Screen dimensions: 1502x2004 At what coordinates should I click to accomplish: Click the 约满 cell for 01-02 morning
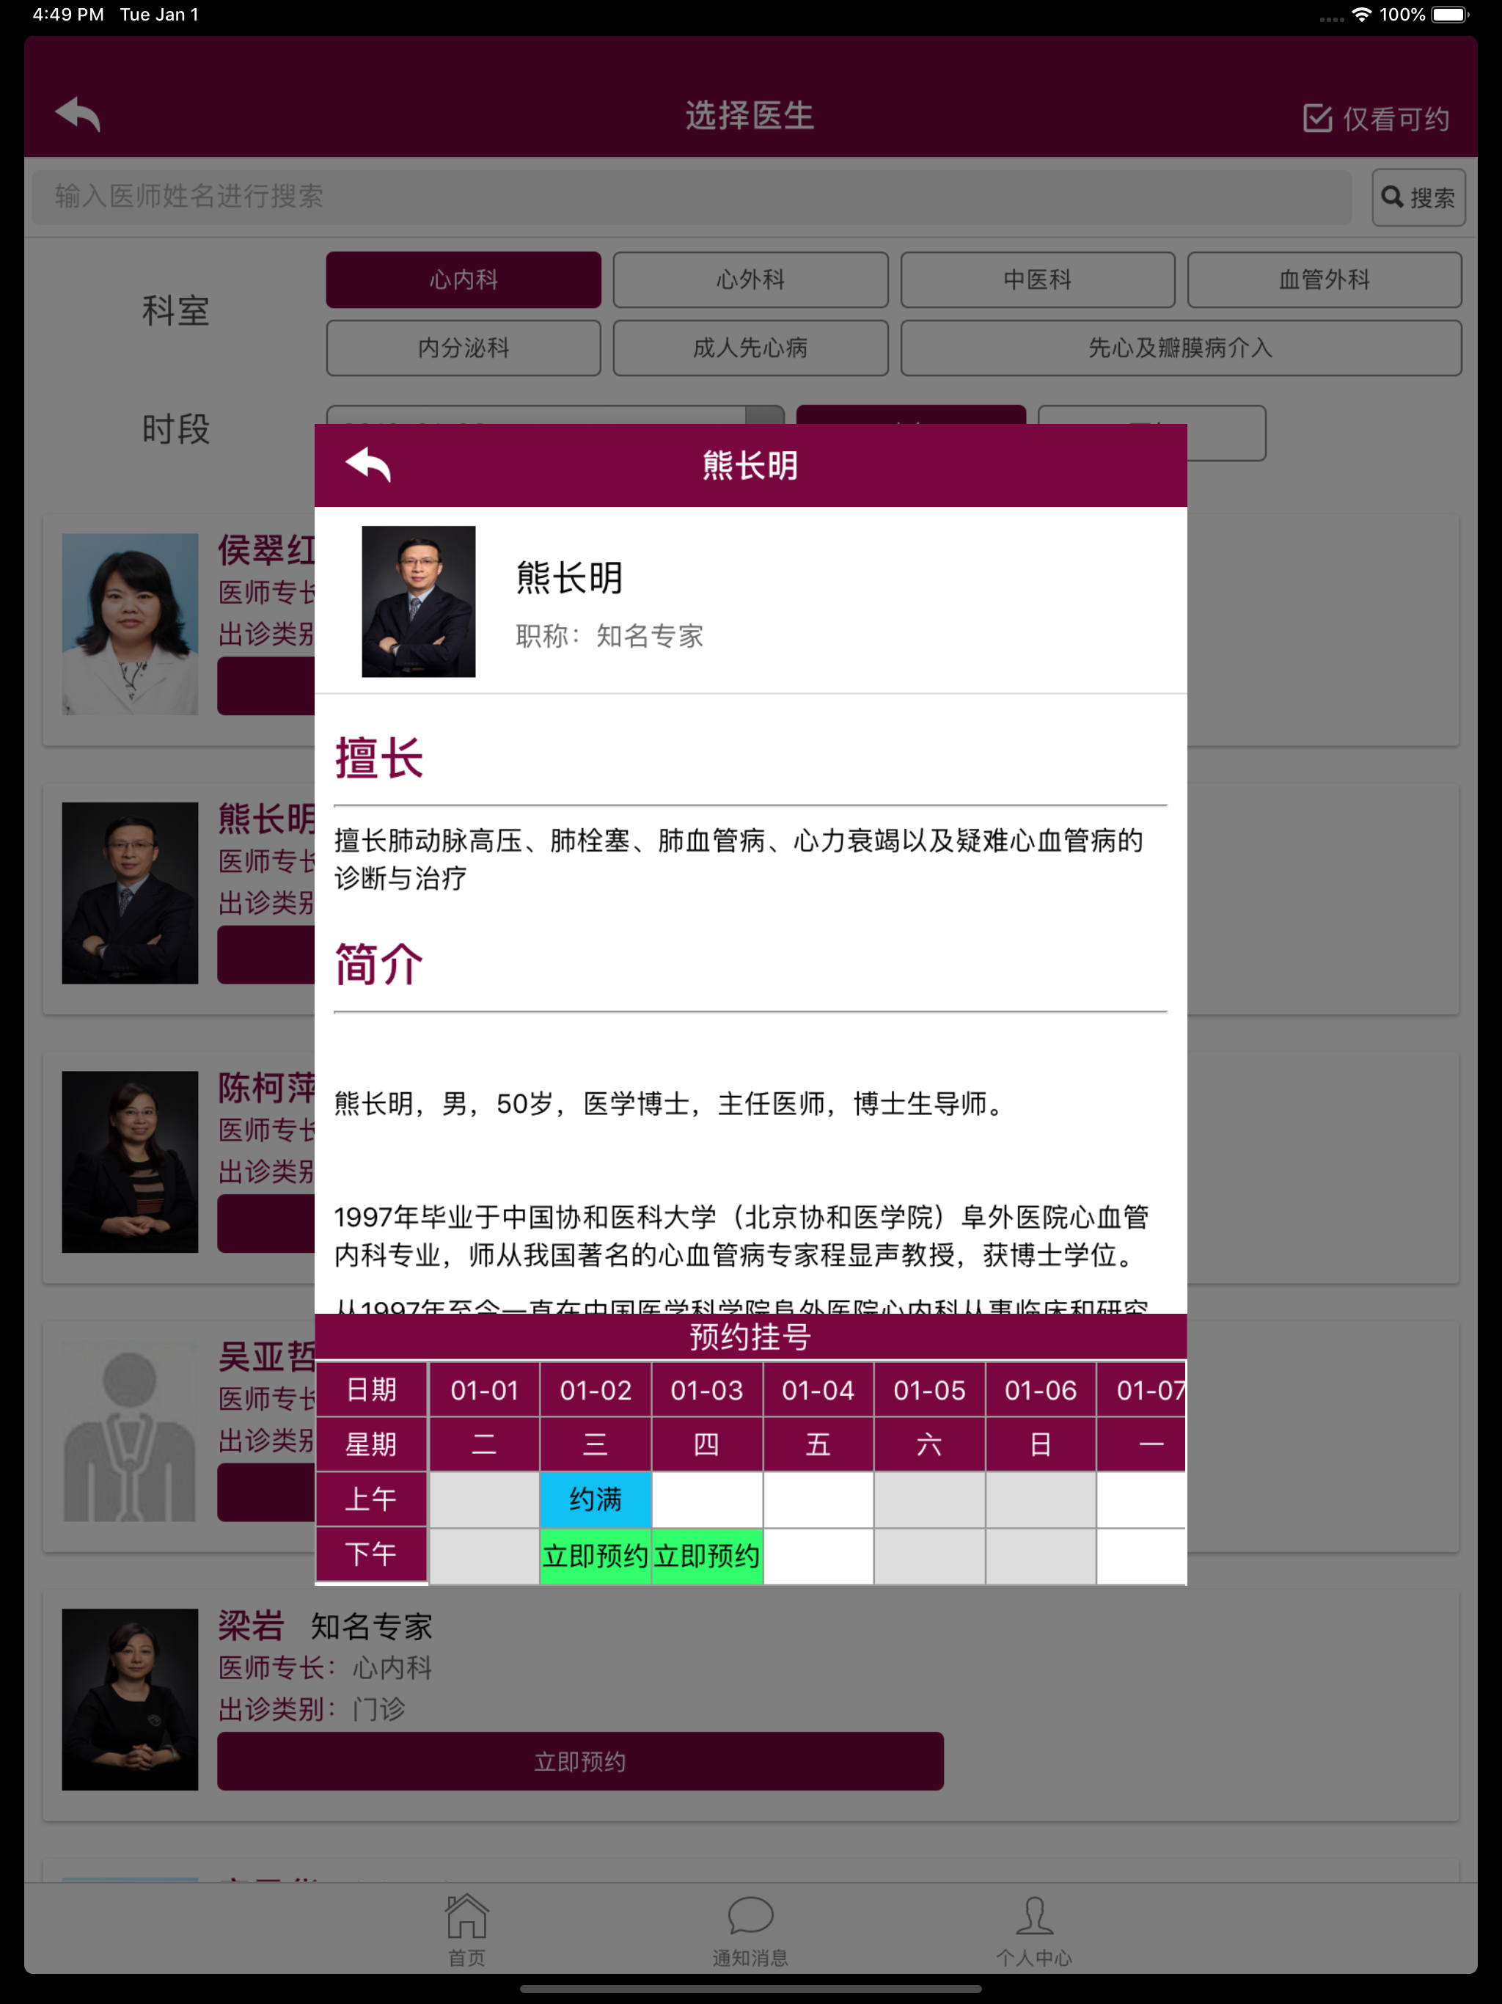pos(596,1499)
